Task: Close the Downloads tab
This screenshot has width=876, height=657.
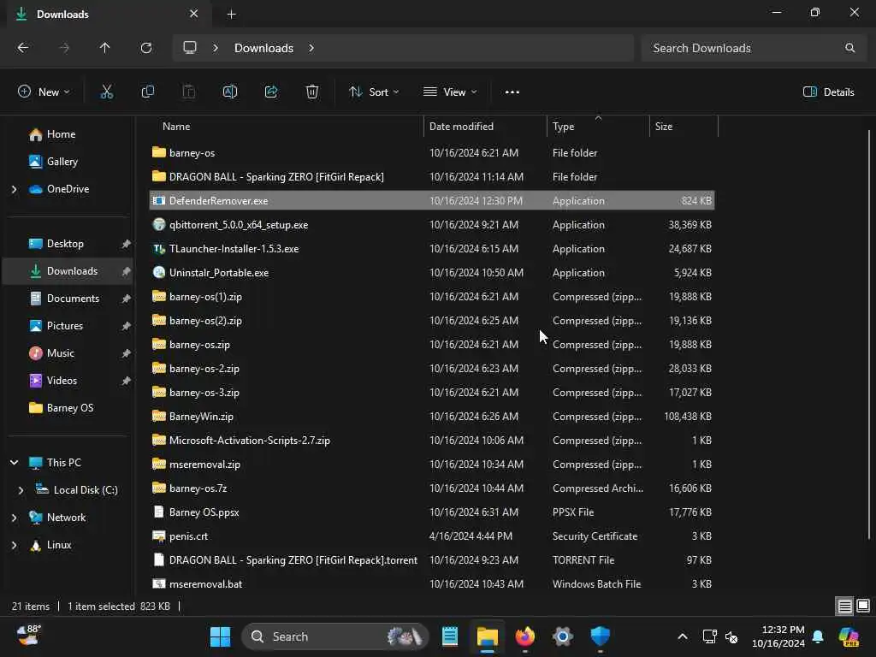Action: tap(194, 14)
